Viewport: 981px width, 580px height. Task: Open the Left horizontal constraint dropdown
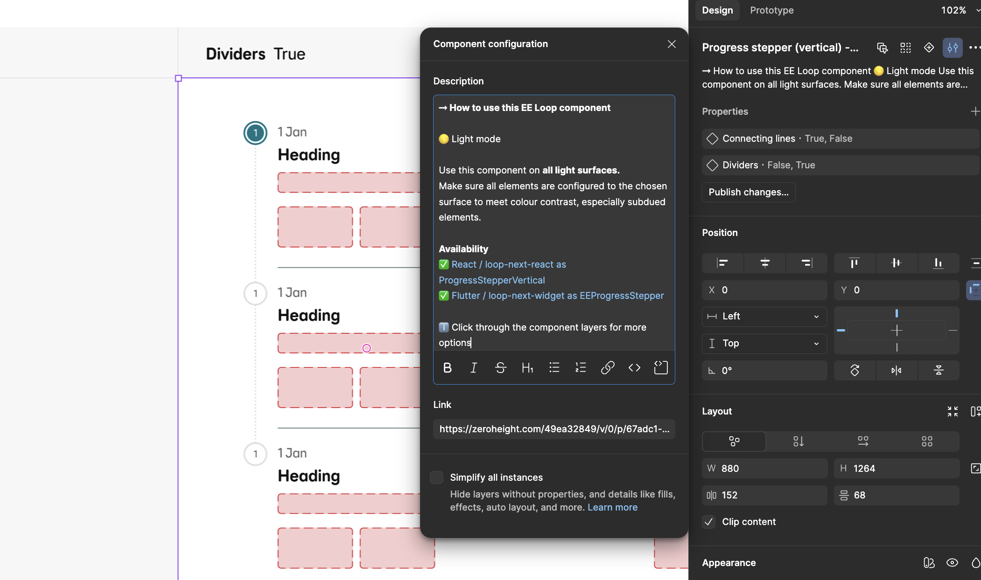(764, 317)
